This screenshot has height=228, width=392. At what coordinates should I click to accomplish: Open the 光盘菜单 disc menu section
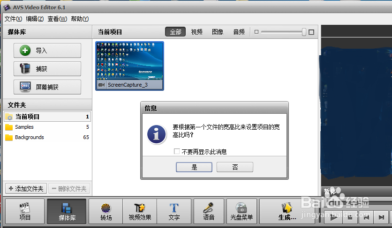point(241,211)
